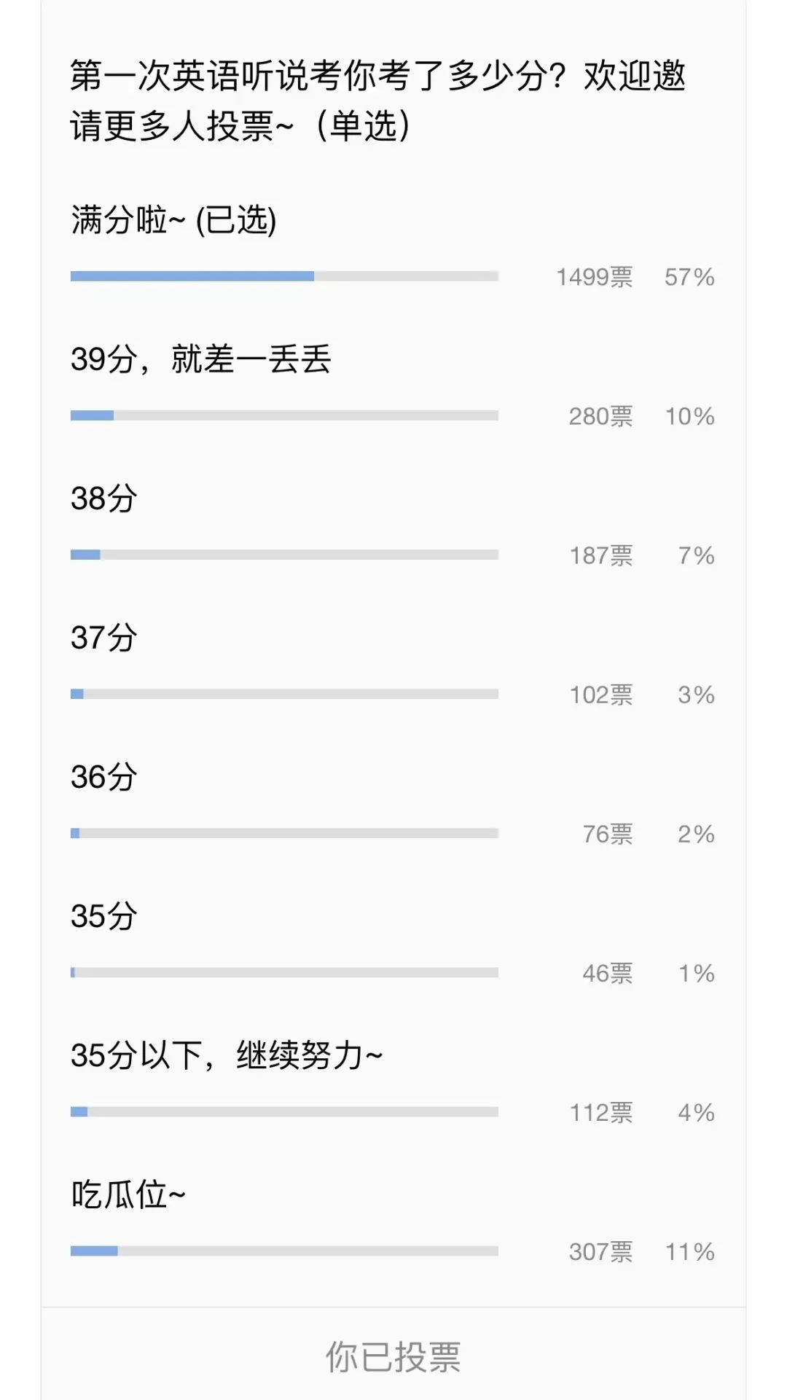Screen dimensions: 787x1400
Task: Choose the 39分，就差一丢丢 option
Action: [200, 359]
